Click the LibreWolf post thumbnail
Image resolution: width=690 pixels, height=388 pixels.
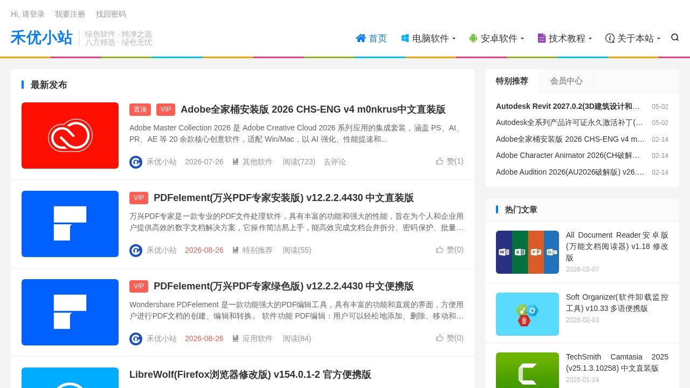coord(70,378)
